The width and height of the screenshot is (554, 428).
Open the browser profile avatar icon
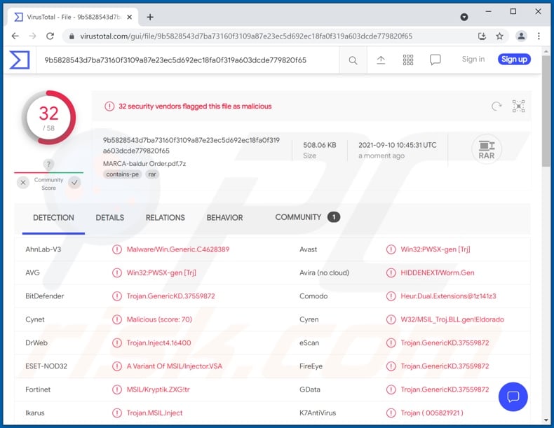[522, 36]
